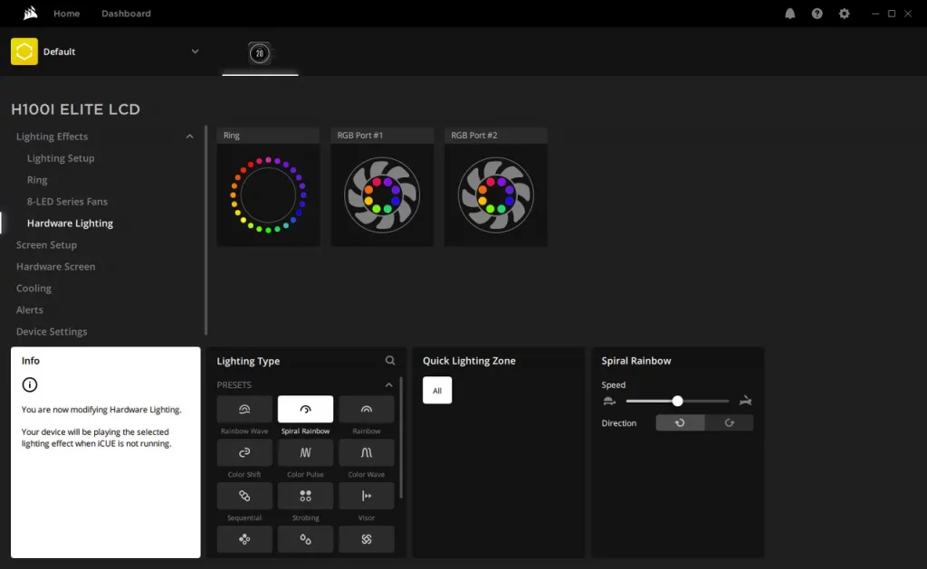Select the RGB Port #1 fan preview

click(382, 195)
